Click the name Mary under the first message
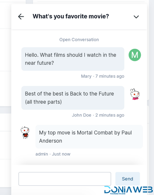The height and width of the screenshot is (195, 154). click(86, 76)
